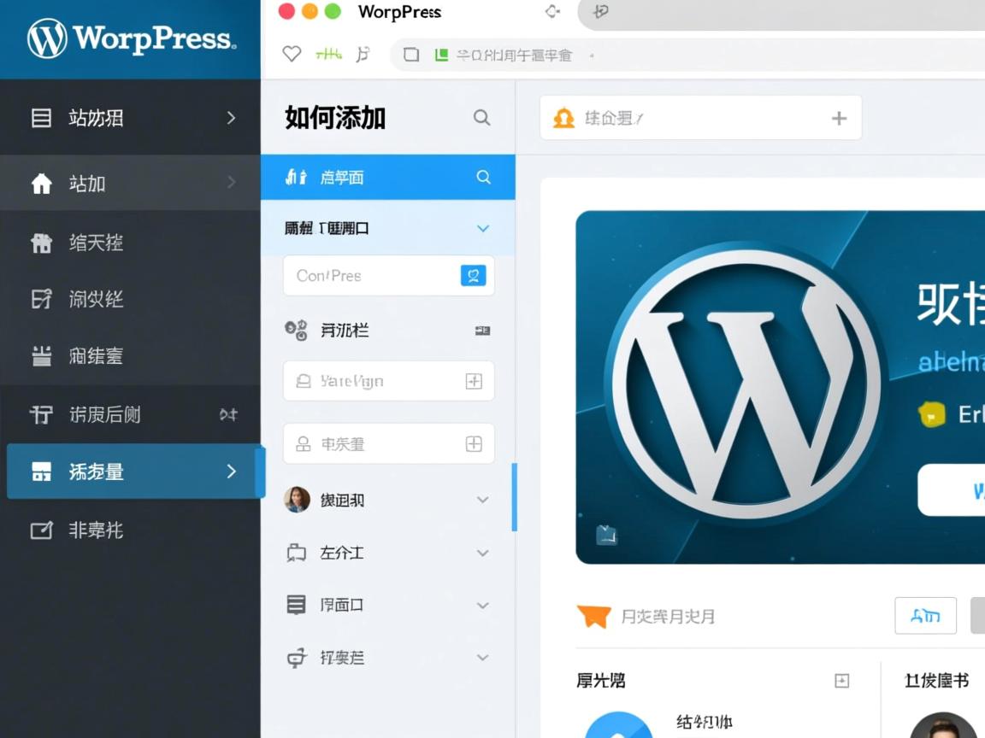
Task: Click the plus button next to the bell notification
Action: pos(839,118)
